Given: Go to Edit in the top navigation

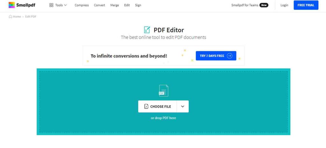Looking at the screenshot, I should [x=127, y=5].
